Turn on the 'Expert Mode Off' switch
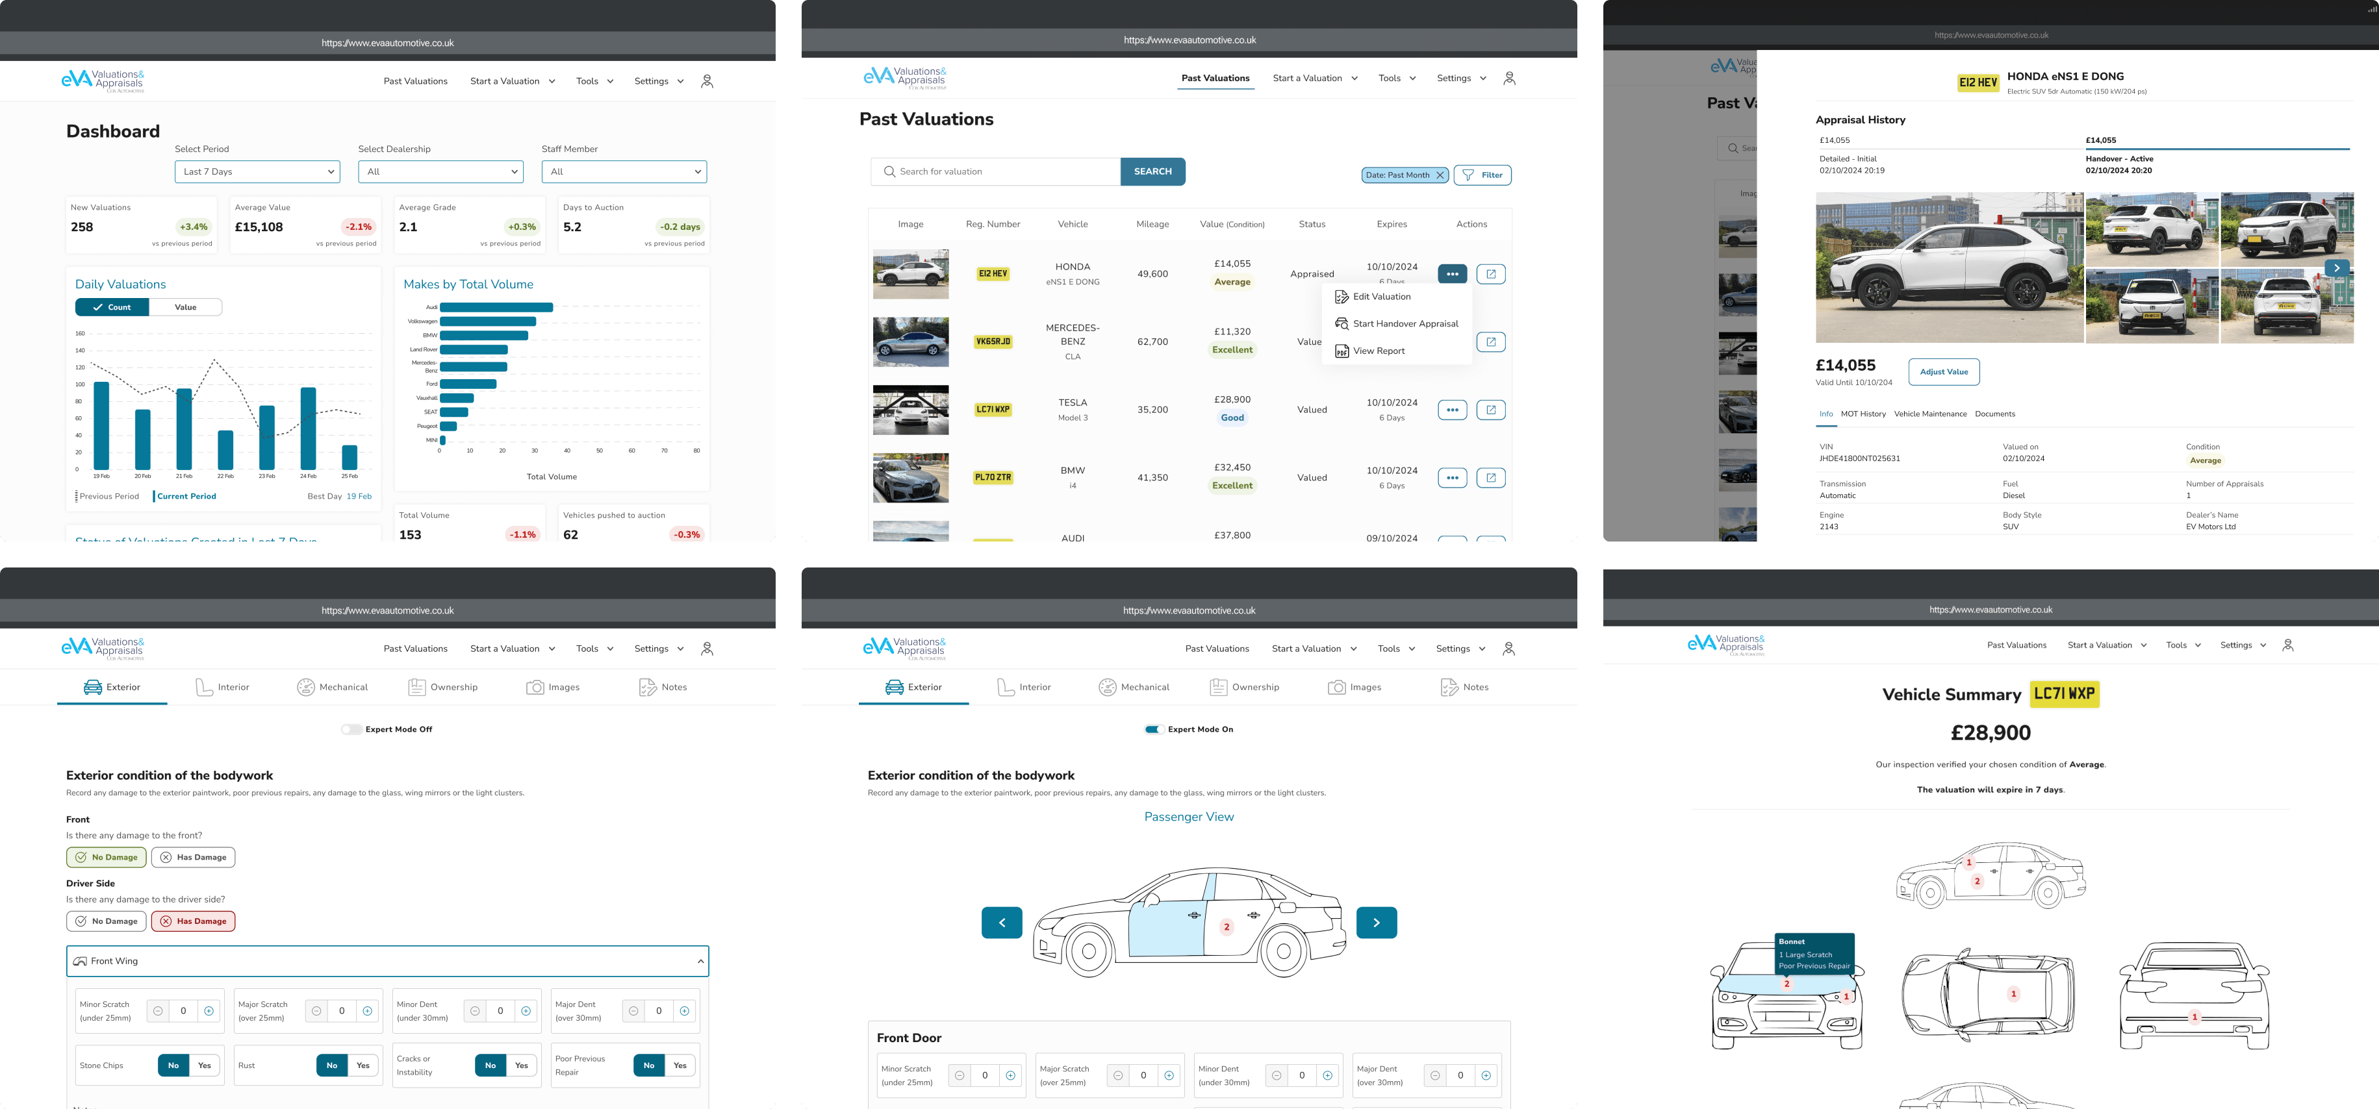Image resolution: width=2379 pixels, height=1109 pixels. pyautogui.click(x=351, y=729)
